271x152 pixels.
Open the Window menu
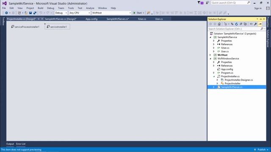[102, 8]
